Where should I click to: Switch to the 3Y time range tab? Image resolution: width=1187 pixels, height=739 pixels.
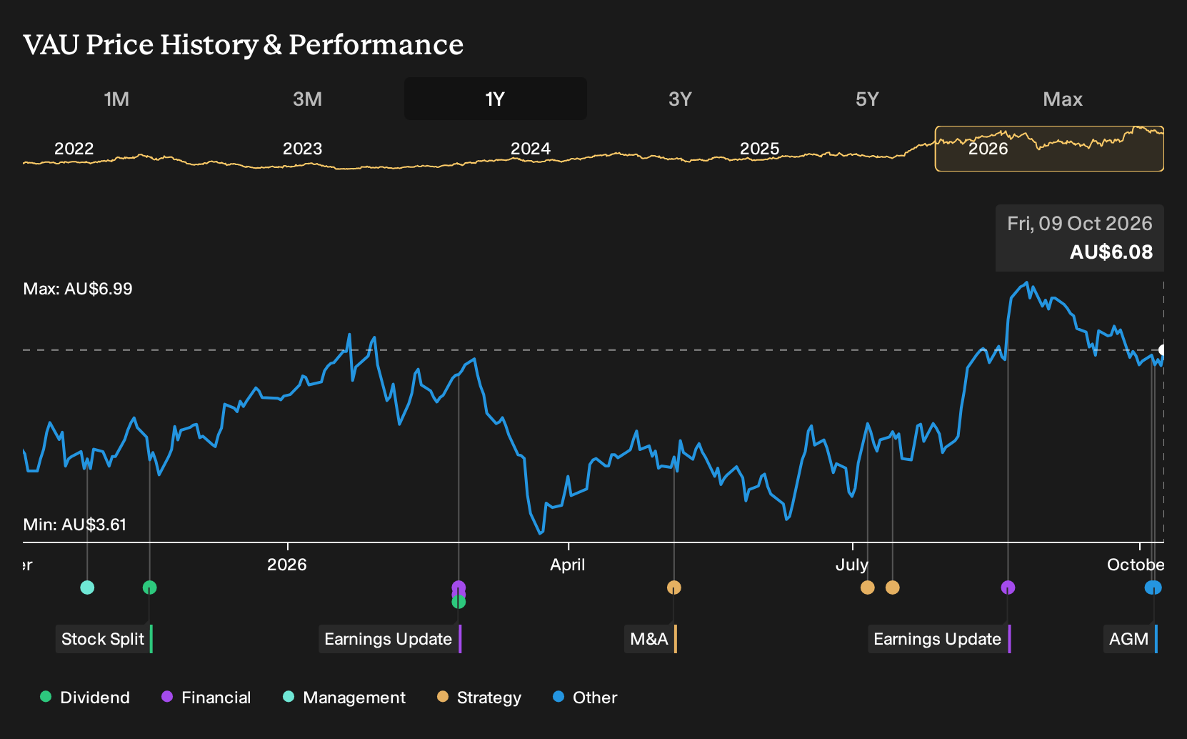tap(680, 99)
